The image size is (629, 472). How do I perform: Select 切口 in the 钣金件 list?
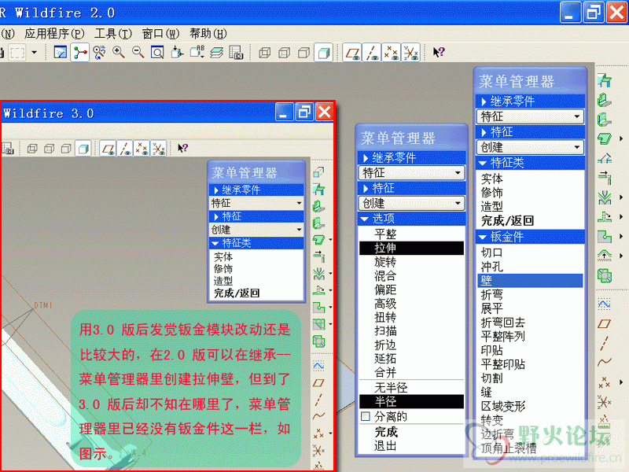(x=492, y=253)
